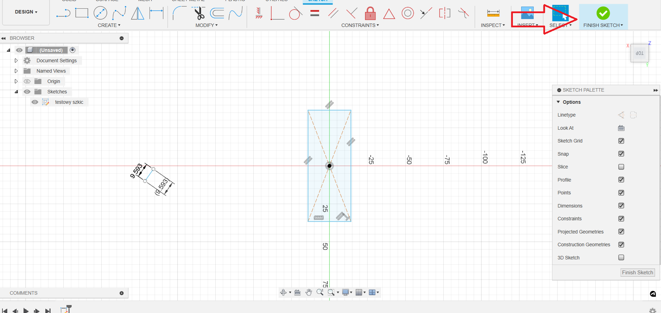
Task: Select the Line sketch tool
Action: (x=63, y=13)
